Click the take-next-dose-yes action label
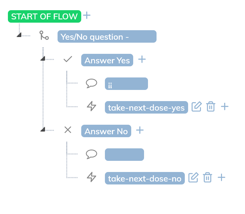245x214 pixels. 146,107
